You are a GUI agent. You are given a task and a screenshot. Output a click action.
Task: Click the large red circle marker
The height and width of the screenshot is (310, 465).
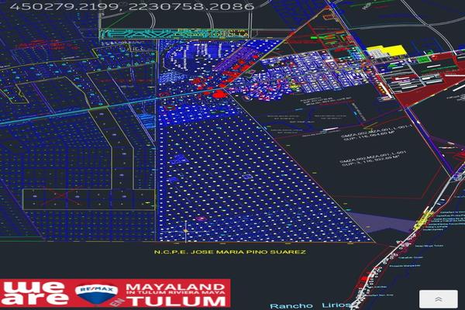tap(219, 94)
